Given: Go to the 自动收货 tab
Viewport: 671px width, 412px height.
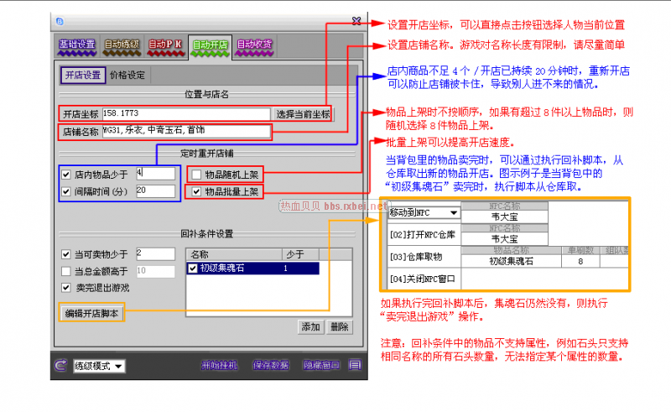Looking at the screenshot, I should [255, 45].
